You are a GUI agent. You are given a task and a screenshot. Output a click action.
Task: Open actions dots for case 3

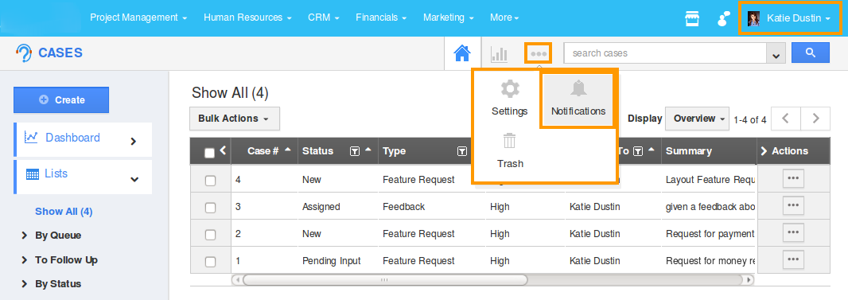793,205
